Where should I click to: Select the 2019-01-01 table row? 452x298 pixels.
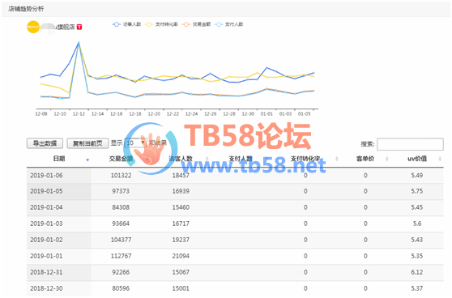coord(235,256)
